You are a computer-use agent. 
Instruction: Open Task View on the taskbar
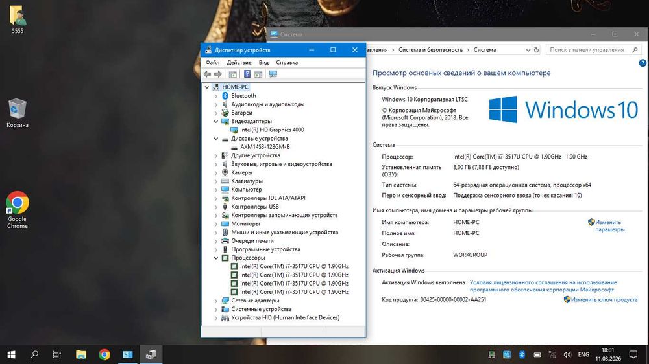tap(57, 354)
